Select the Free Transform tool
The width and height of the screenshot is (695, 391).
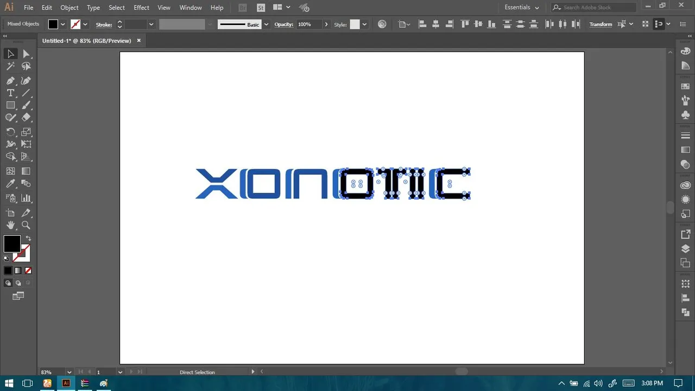pyautogui.click(x=26, y=144)
